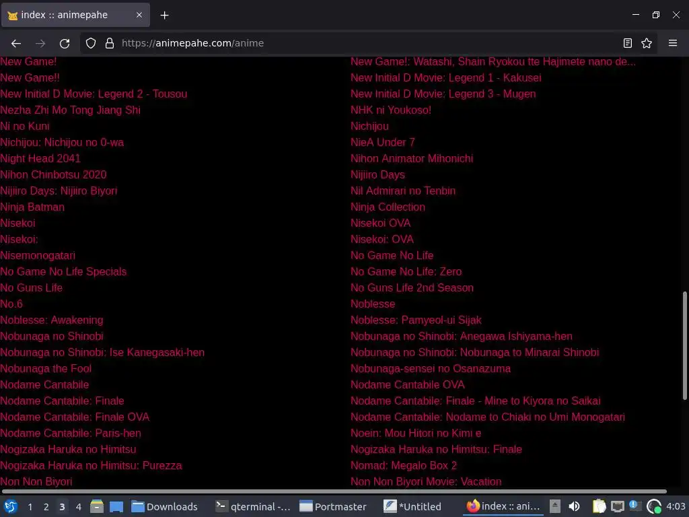Open No Game No Life link

(392, 255)
